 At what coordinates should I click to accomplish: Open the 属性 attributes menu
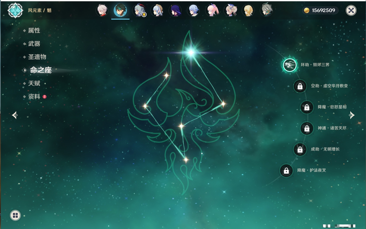tap(34, 31)
